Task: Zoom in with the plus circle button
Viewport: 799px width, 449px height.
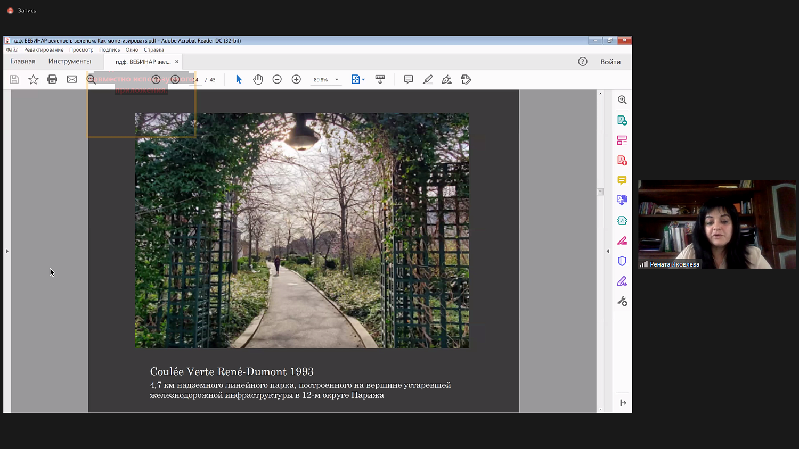Action: [297, 79]
